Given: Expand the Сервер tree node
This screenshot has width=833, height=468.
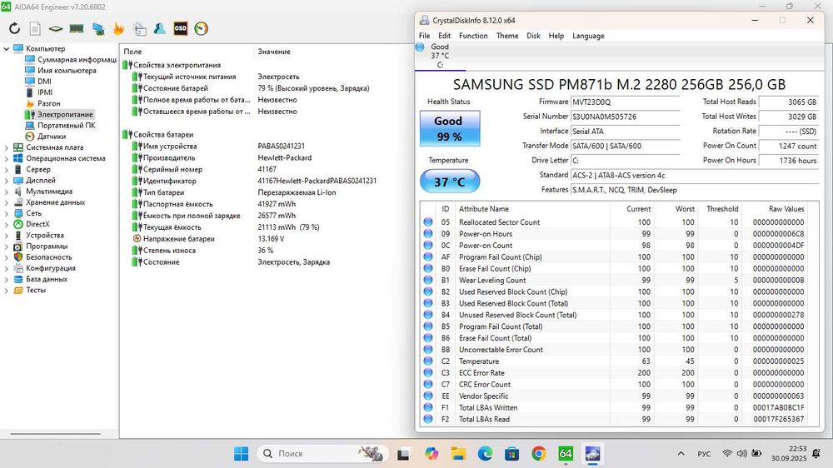Looking at the screenshot, I should click(x=7, y=169).
